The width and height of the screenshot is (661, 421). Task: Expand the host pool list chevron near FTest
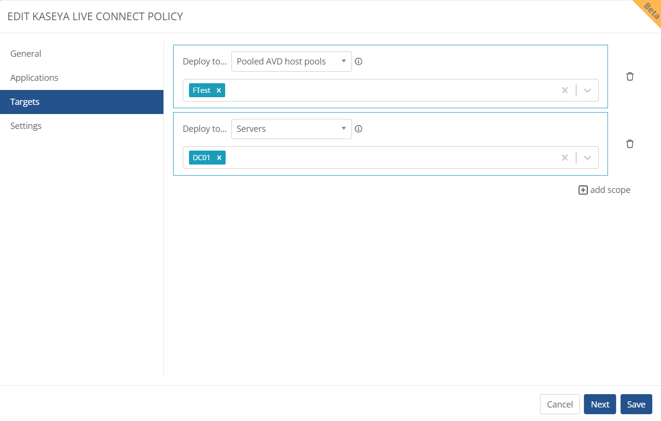[587, 90]
